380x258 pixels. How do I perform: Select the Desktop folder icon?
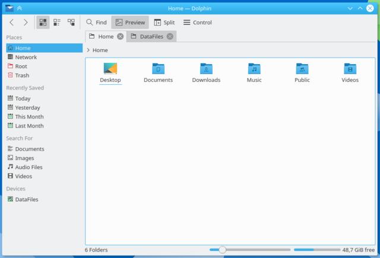point(110,68)
